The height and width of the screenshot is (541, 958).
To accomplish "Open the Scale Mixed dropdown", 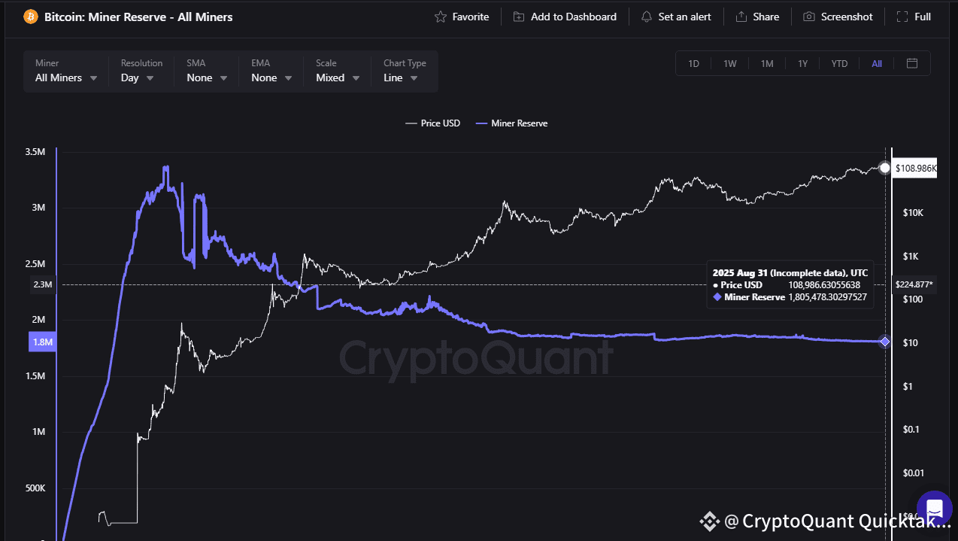I will pos(338,78).
